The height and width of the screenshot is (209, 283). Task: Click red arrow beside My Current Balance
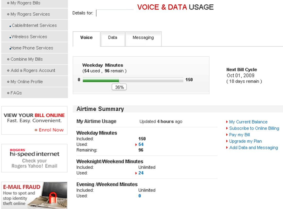click(x=227, y=122)
